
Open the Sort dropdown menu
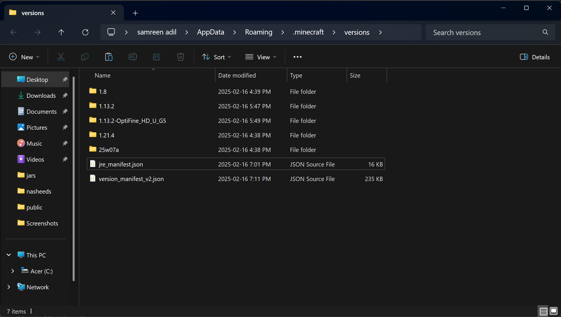pyautogui.click(x=217, y=57)
